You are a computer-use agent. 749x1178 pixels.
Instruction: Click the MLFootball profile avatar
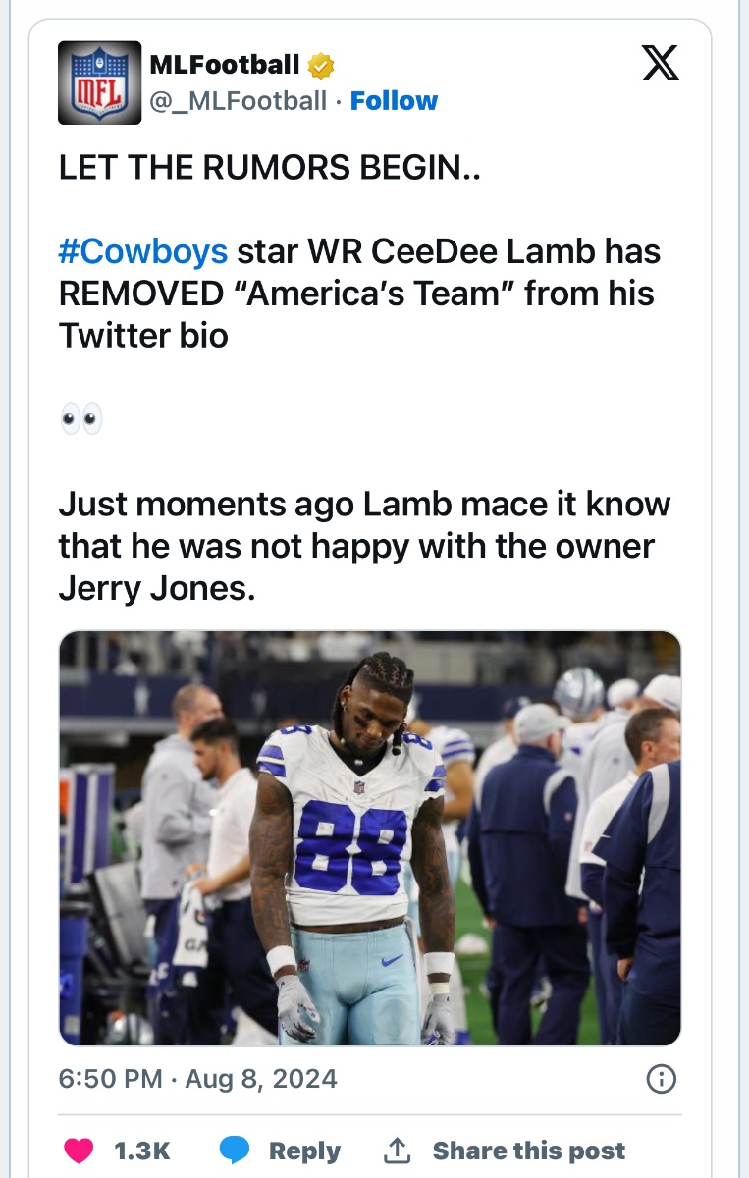99,82
